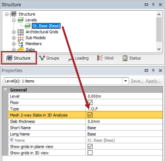Screen dimensions: 165x161
Task: Open the Level(s) items dropdown
Action: coord(125,81)
